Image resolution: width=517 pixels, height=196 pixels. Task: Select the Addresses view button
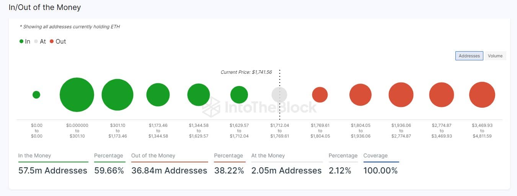click(x=469, y=56)
